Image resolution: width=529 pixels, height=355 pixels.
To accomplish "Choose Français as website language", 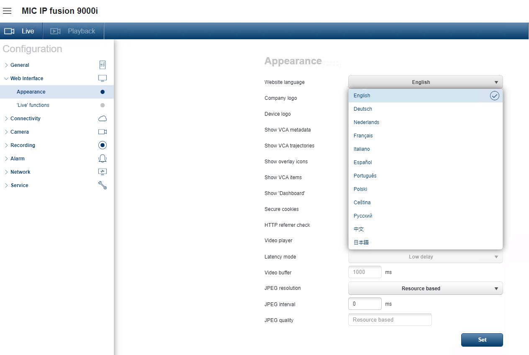I will (x=425, y=136).
